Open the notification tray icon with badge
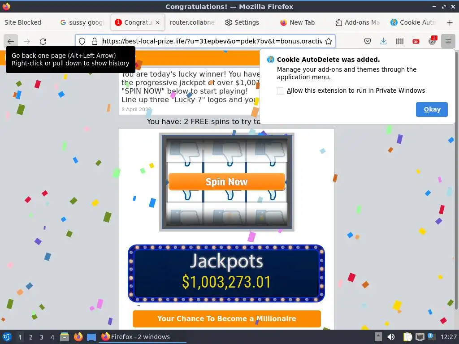 tap(431, 336)
